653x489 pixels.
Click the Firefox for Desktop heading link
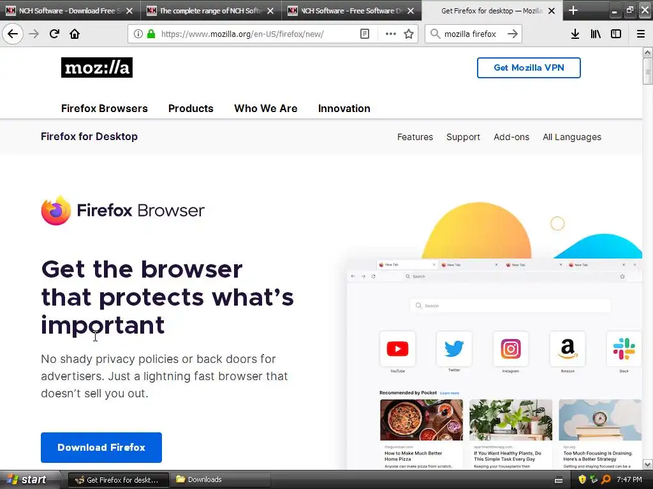point(89,136)
